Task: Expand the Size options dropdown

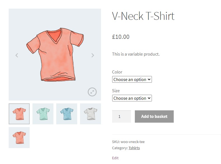Action: (x=132, y=98)
